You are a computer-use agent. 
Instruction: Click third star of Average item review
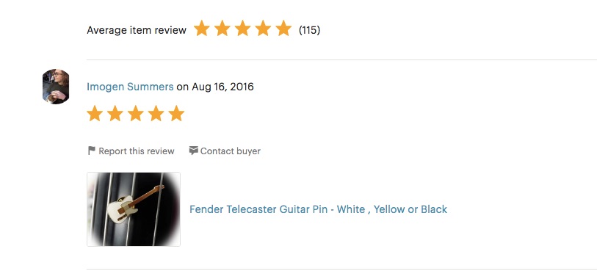point(242,29)
